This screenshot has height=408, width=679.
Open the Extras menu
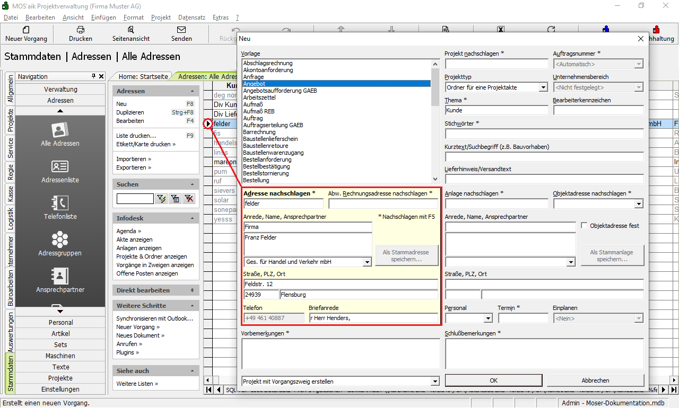(220, 17)
